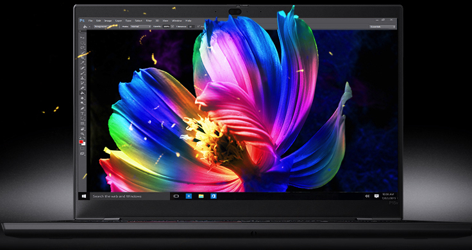472x250 pixels.
Task: Select the Zoom tool in toolbox
Action: coord(82,134)
